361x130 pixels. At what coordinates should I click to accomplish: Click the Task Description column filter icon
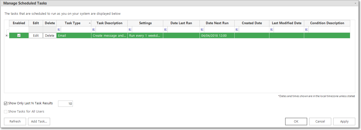tap(94, 29)
